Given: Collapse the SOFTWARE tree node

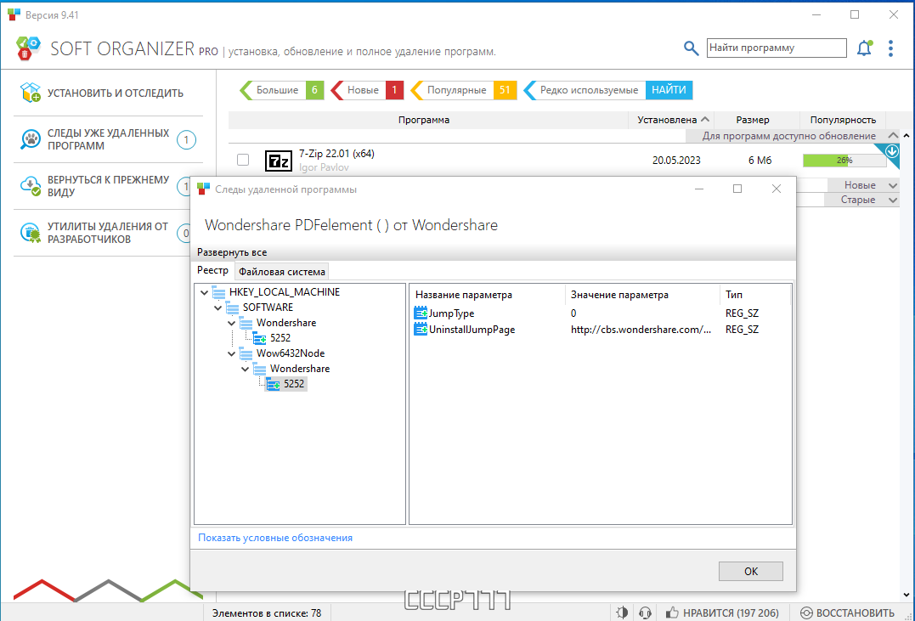Looking at the screenshot, I should click(x=217, y=308).
